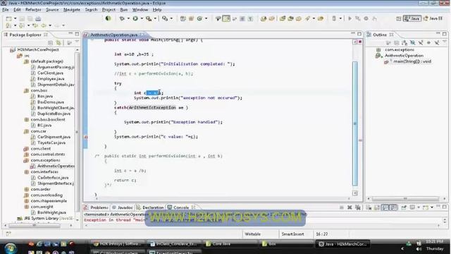The height and width of the screenshot is (254, 451).
Task: Open the Project menu
Action: click(x=109, y=10)
